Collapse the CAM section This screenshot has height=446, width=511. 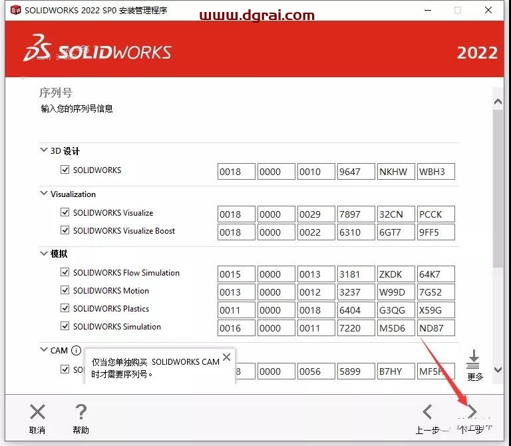coord(44,349)
